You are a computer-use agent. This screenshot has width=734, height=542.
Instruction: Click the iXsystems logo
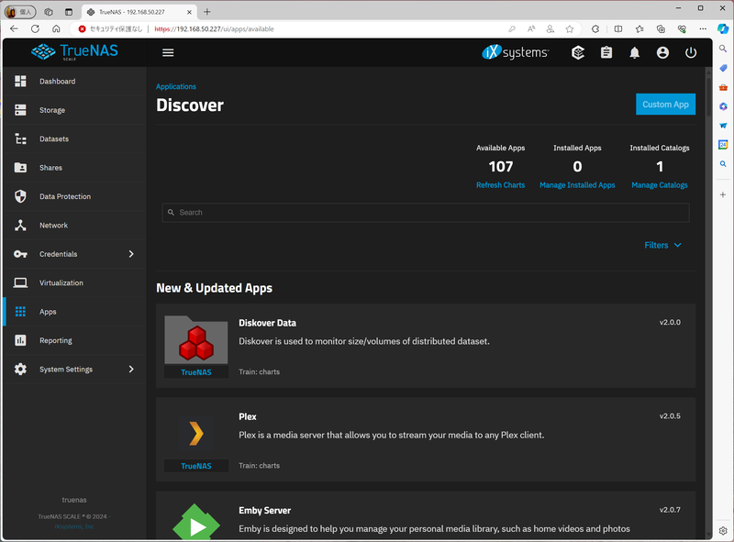tap(516, 52)
